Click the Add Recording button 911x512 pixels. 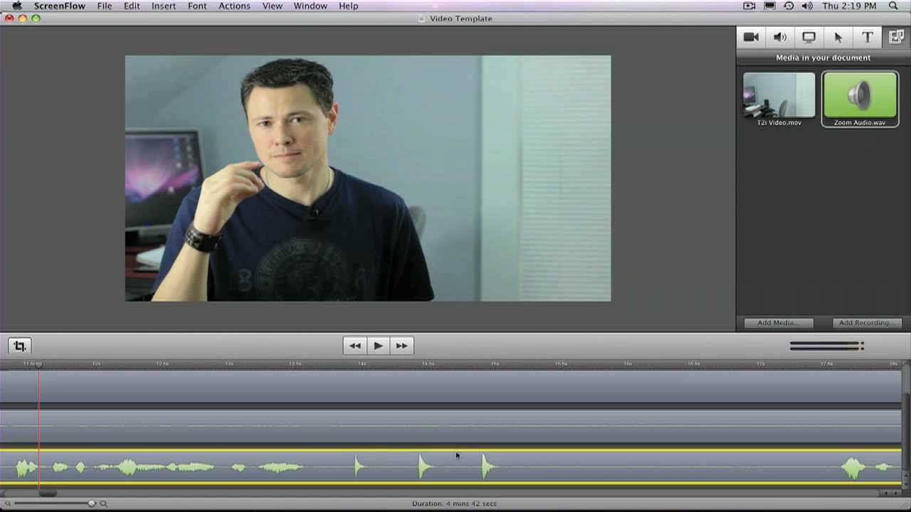[x=866, y=322]
